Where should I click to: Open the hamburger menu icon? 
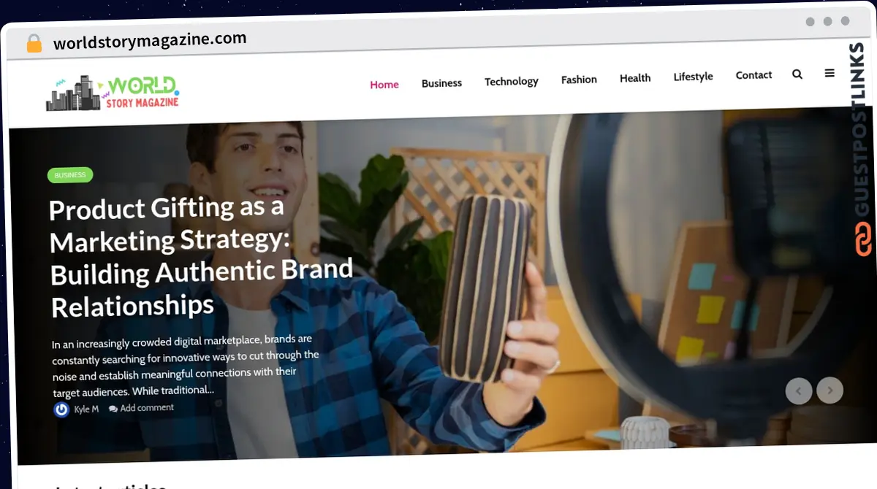829,73
